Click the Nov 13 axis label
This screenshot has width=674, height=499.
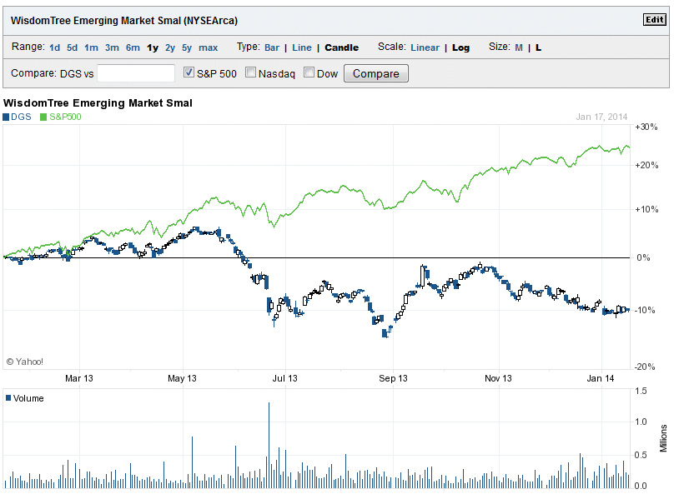click(498, 378)
